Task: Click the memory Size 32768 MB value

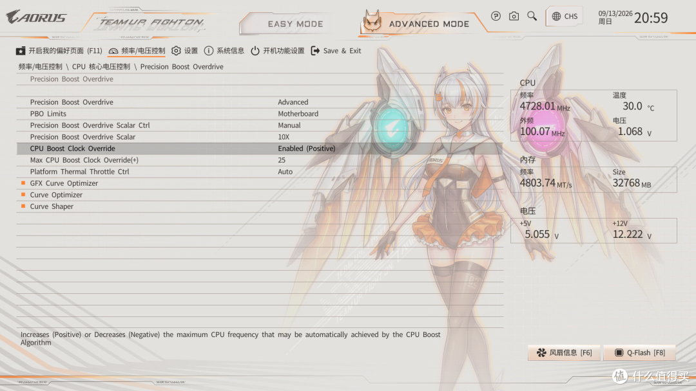Action: pos(632,183)
